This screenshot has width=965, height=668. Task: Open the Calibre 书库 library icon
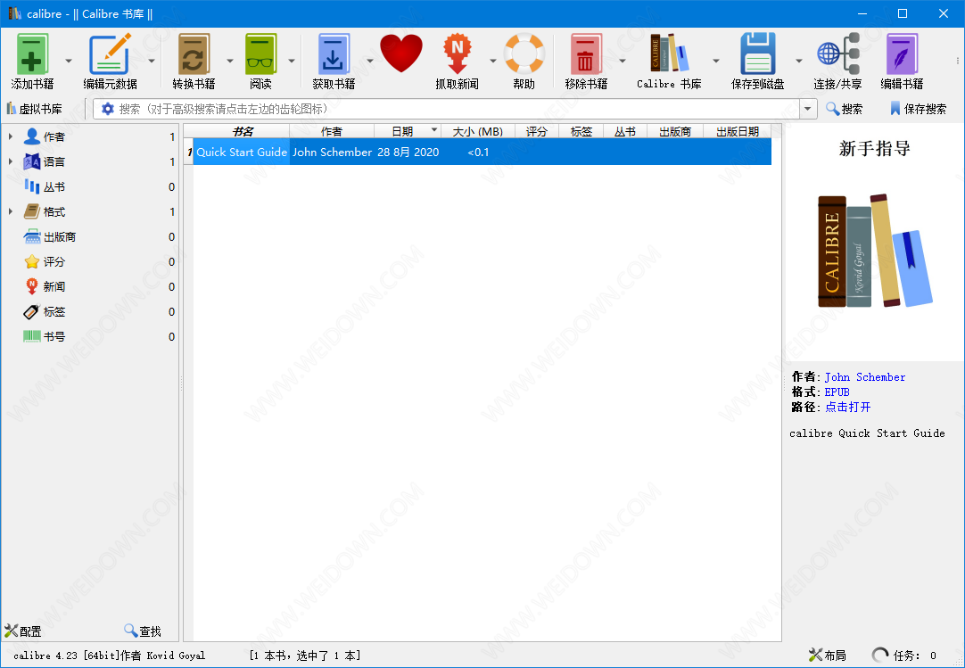point(669,53)
